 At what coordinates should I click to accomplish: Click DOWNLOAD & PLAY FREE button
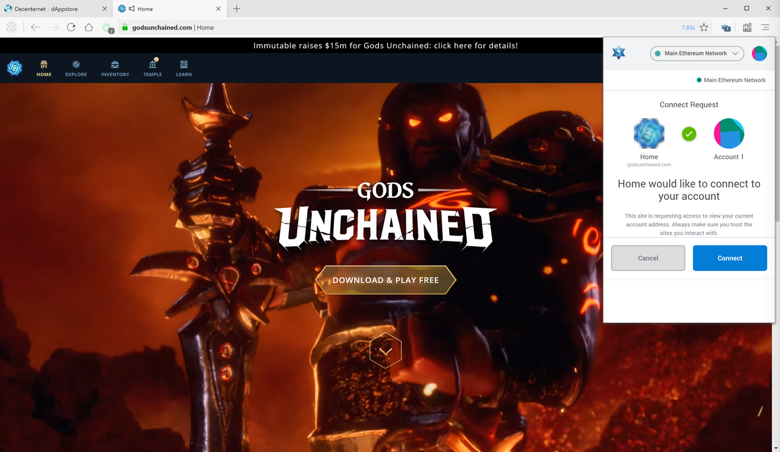pyautogui.click(x=386, y=280)
